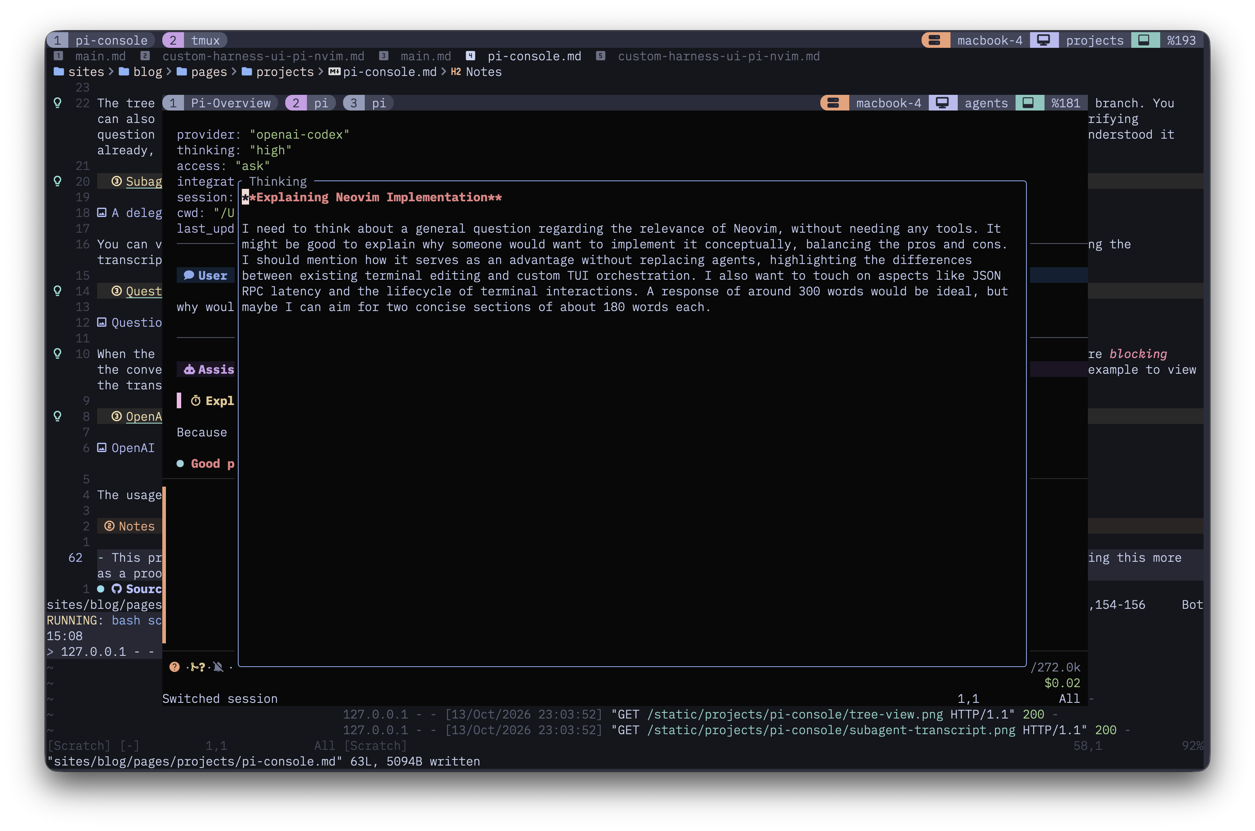This screenshot has height=831, width=1255.
Task: Open buffer tab 2 custom-harness-ui-pi-nvim.md
Action: (x=253, y=56)
